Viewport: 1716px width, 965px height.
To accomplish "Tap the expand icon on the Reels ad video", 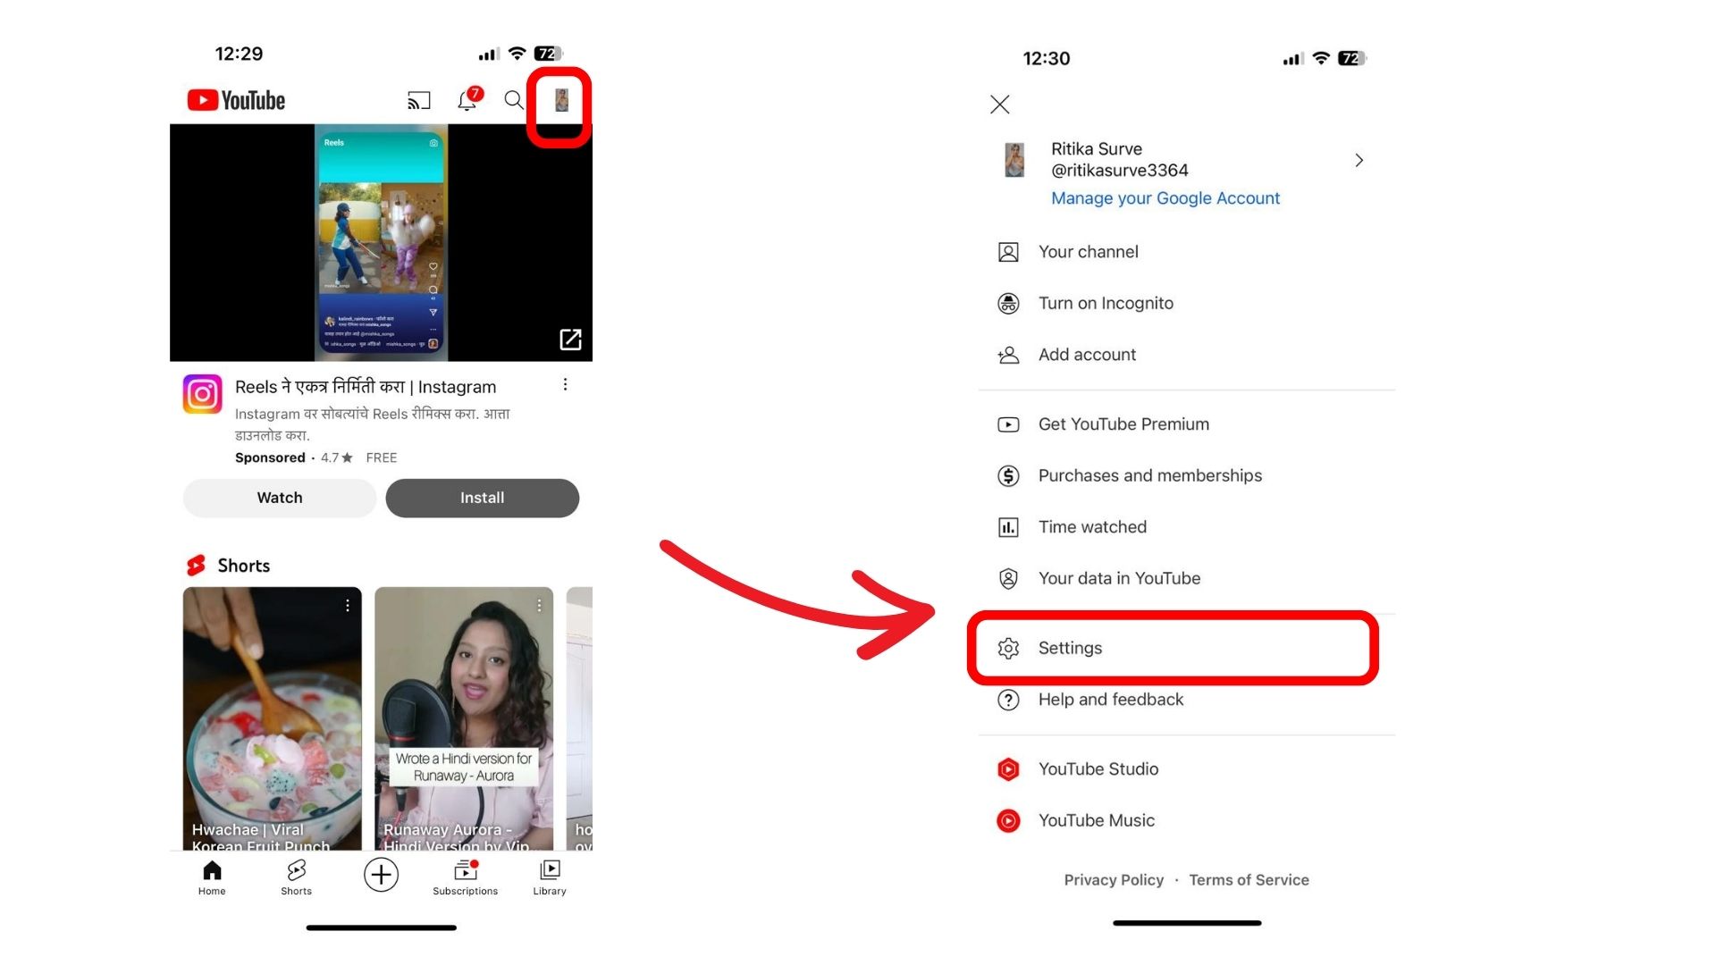I will (569, 340).
